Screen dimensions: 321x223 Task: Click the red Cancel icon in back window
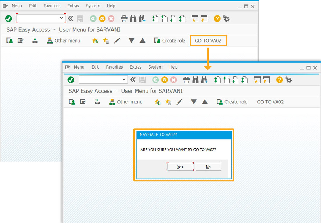click(111, 19)
